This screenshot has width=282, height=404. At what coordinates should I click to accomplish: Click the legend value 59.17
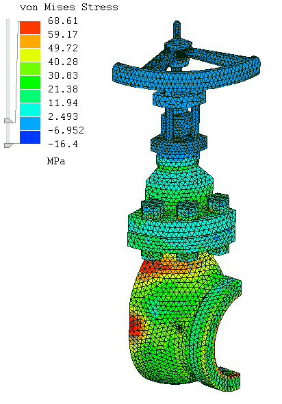pyautogui.click(x=62, y=34)
